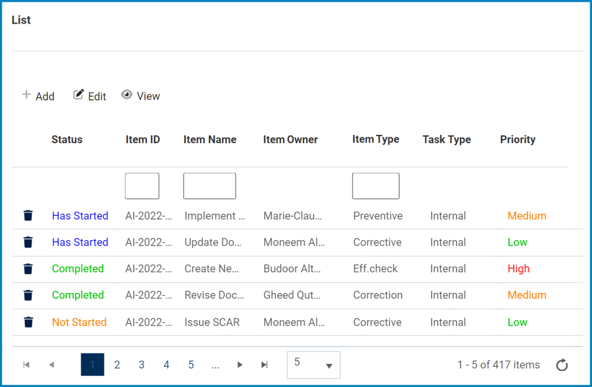Delete the Implement row using trash icon
Image resolution: width=592 pixels, height=387 pixels.
pyautogui.click(x=28, y=215)
